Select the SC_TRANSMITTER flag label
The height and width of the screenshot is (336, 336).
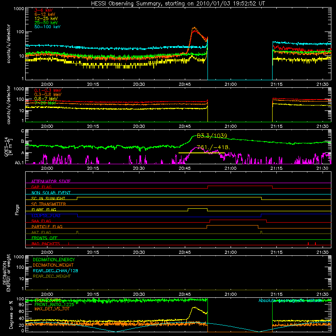click(49, 204)
